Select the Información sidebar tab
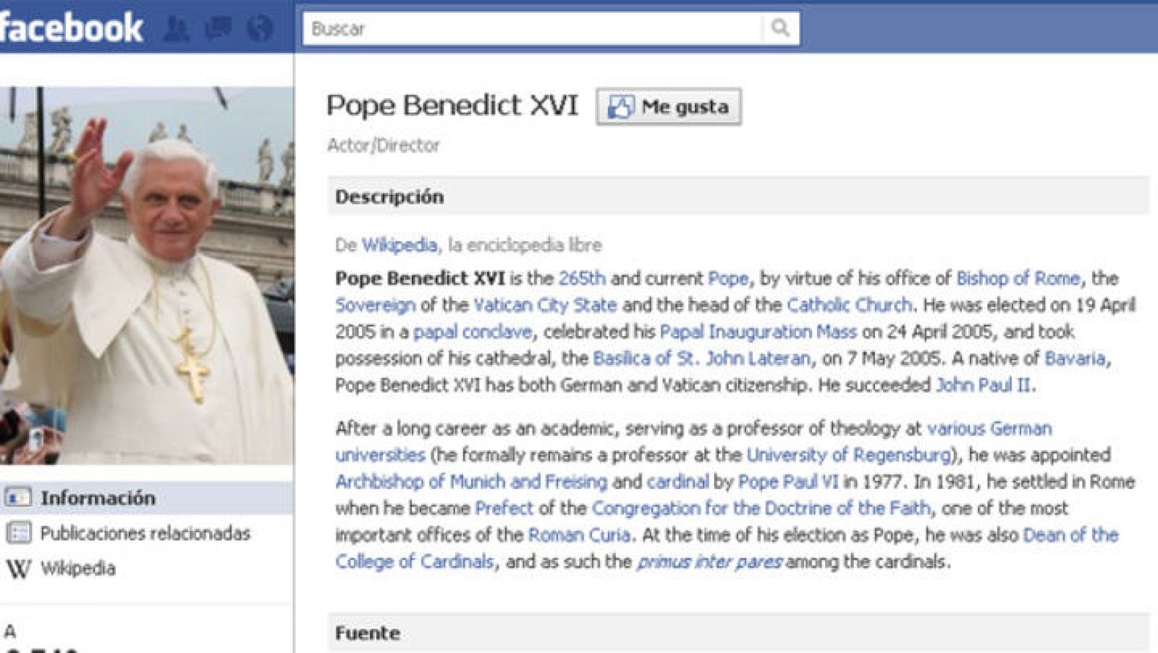Image resolution: width=1158 pixels, height=653 pixels. (x=98, y=498)
